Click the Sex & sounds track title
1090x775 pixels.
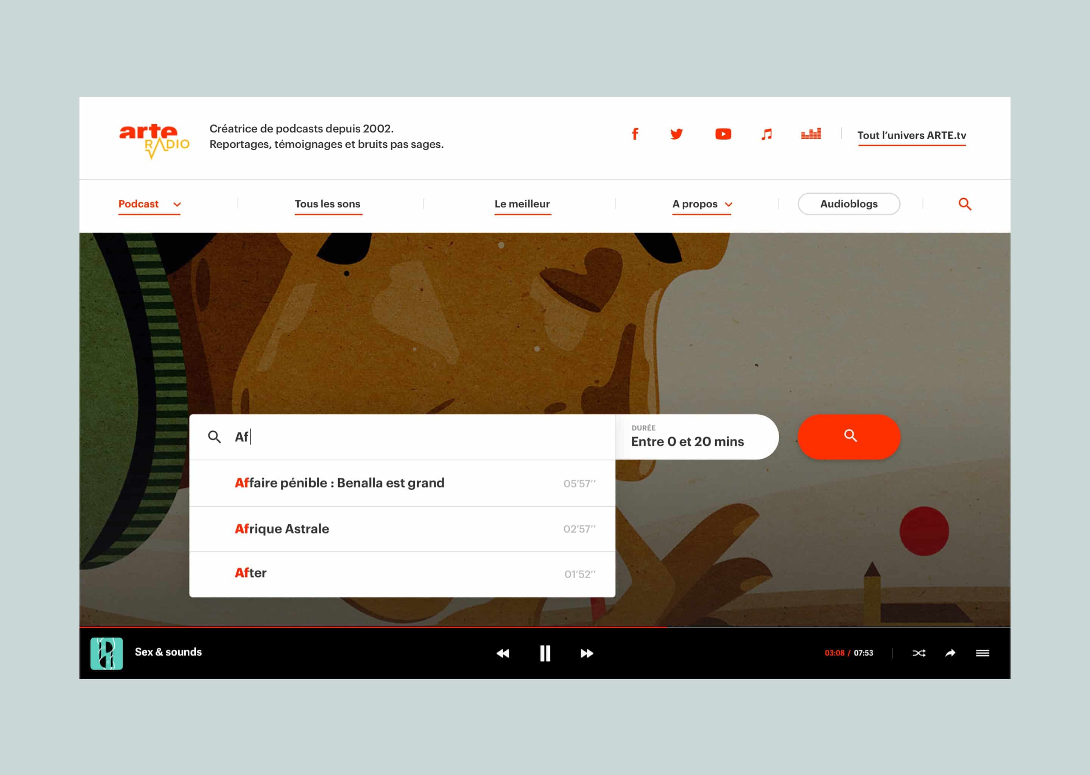168,652
